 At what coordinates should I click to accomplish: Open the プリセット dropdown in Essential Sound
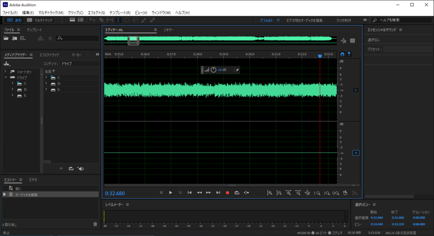pyautogui.click(x=408, y=49)
